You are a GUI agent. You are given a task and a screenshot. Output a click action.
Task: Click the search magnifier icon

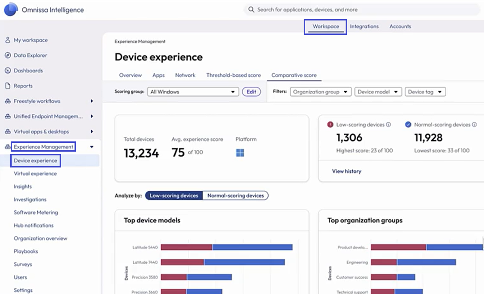coord(251,10)
